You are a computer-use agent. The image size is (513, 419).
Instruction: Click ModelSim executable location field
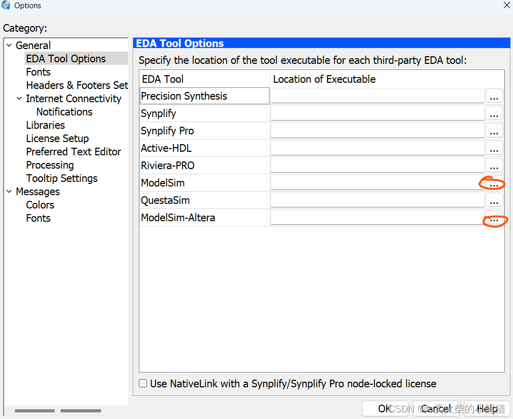377,183
